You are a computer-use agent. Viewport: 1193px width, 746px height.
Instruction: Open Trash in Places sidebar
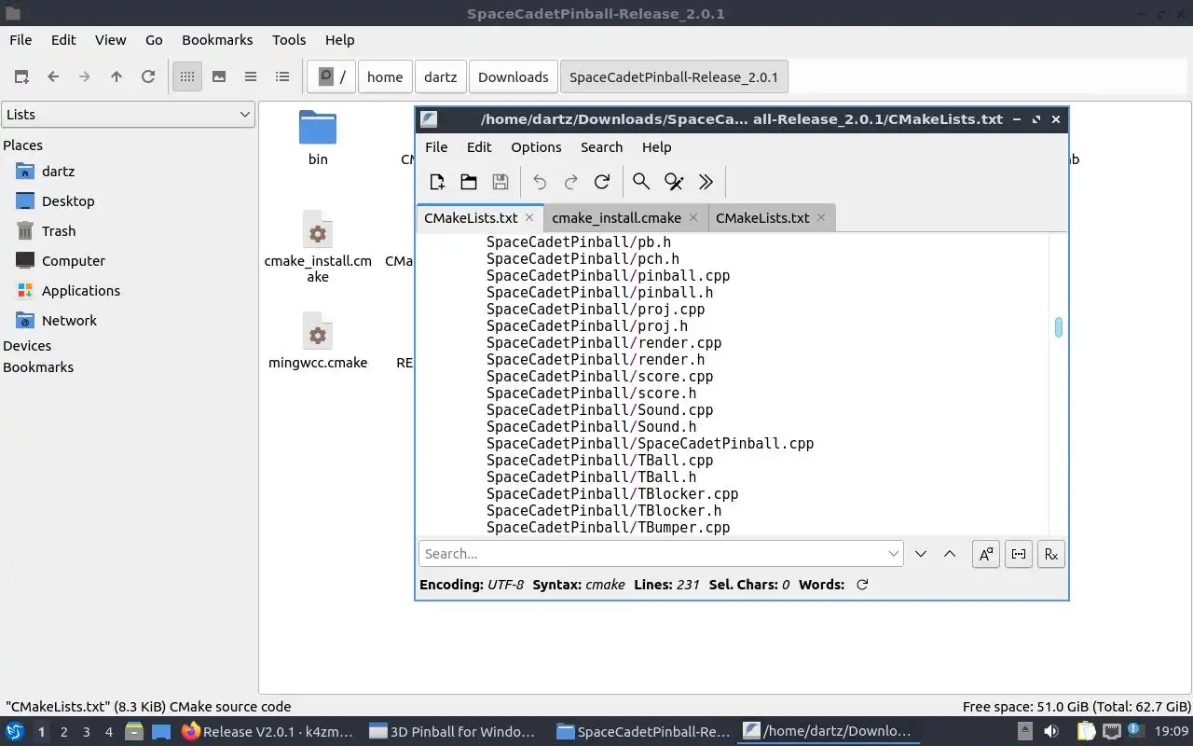point(58,231)
